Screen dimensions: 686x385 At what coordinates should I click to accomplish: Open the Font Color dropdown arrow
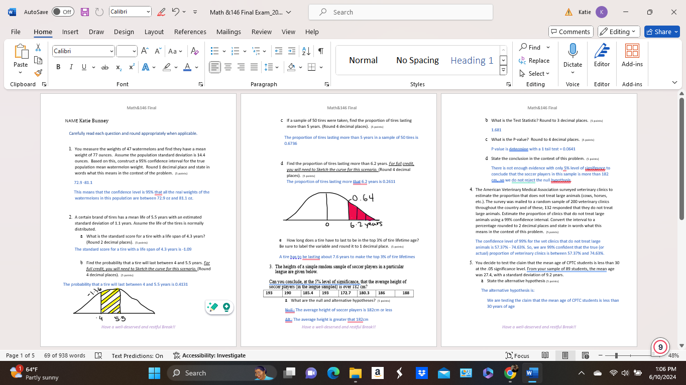(x=195, y=67)
